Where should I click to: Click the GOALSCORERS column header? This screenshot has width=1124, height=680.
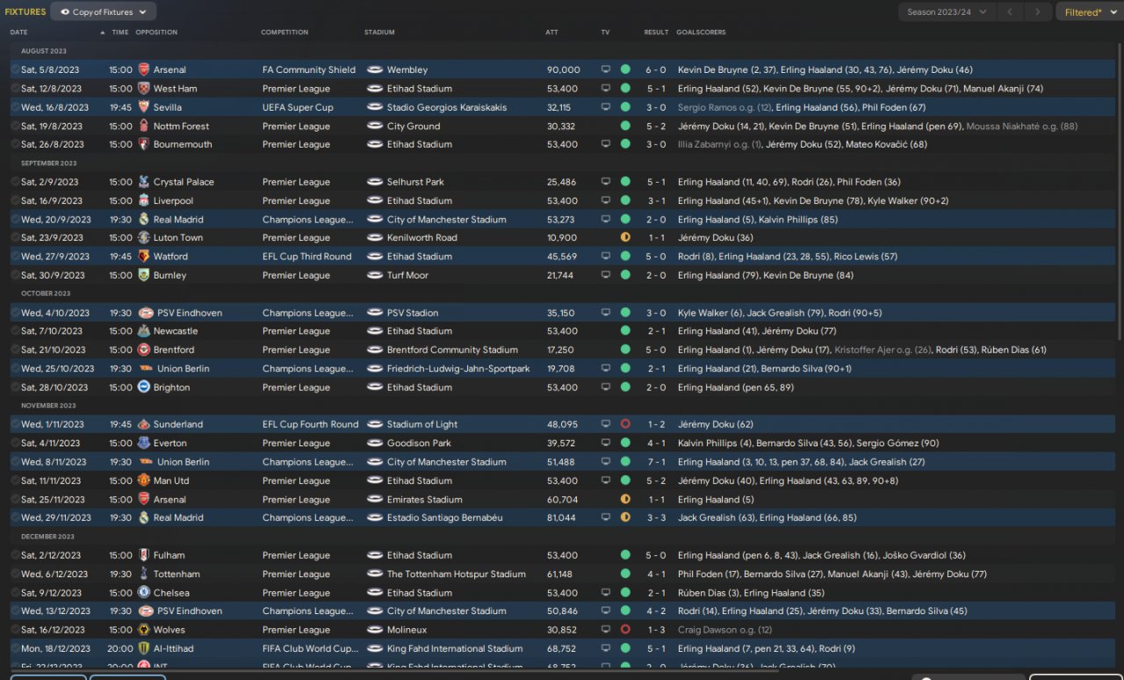[701, 33]
